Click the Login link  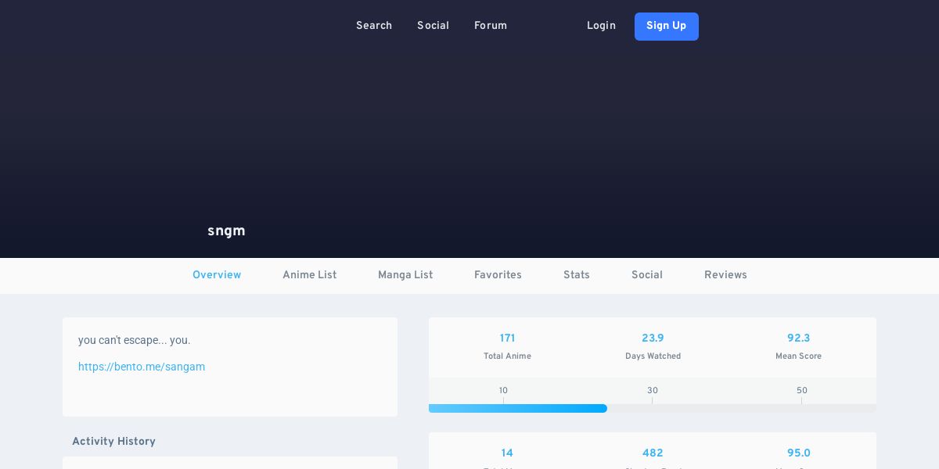click(x=601, y=26)
